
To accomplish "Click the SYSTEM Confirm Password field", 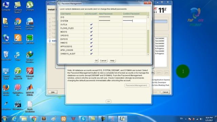I will tap(134, 21).
